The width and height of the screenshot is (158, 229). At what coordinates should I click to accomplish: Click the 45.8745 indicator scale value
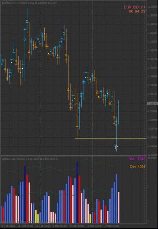[152, 158]
